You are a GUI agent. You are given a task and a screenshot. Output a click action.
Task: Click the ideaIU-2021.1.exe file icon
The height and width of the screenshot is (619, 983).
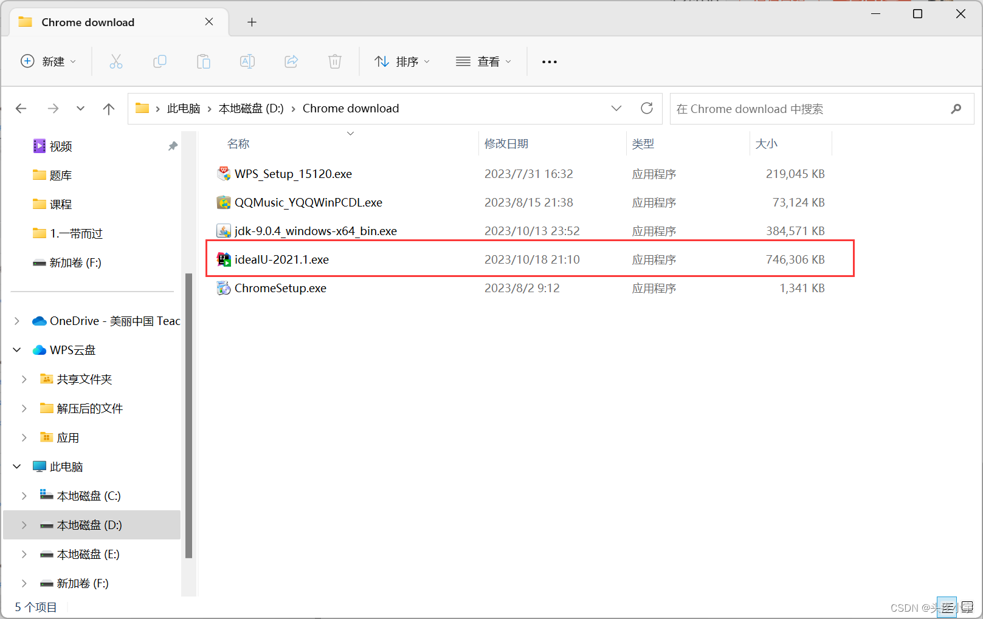224,259
